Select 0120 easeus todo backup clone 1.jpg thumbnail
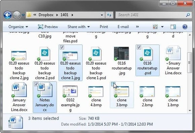 [x=70, y=55]
